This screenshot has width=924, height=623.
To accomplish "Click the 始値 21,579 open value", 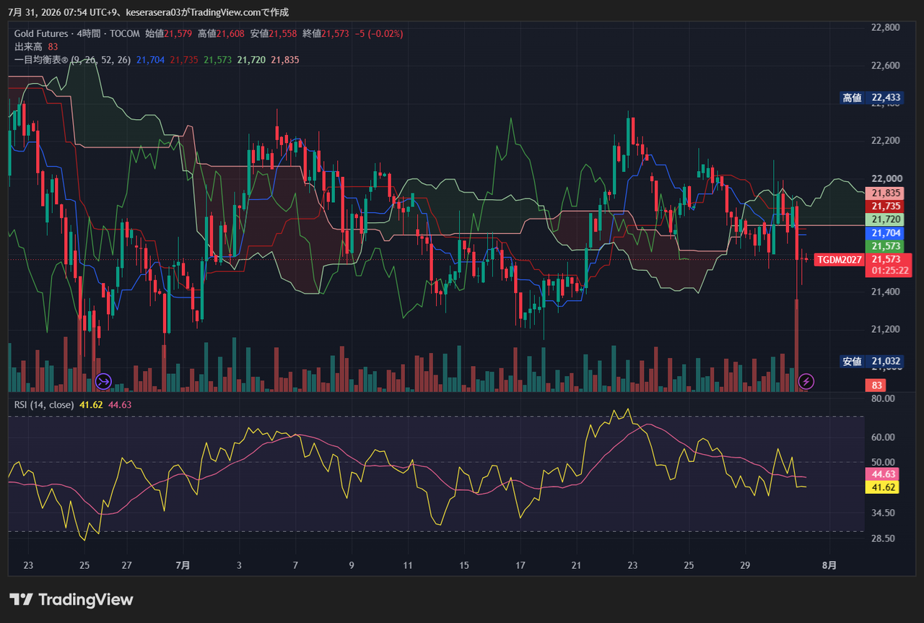I will [x=169, y=33].
